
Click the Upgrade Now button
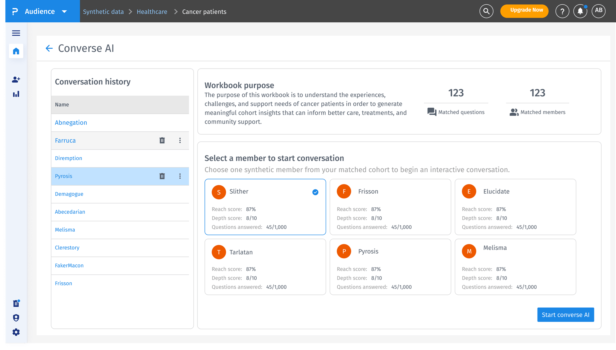(524, 11)
